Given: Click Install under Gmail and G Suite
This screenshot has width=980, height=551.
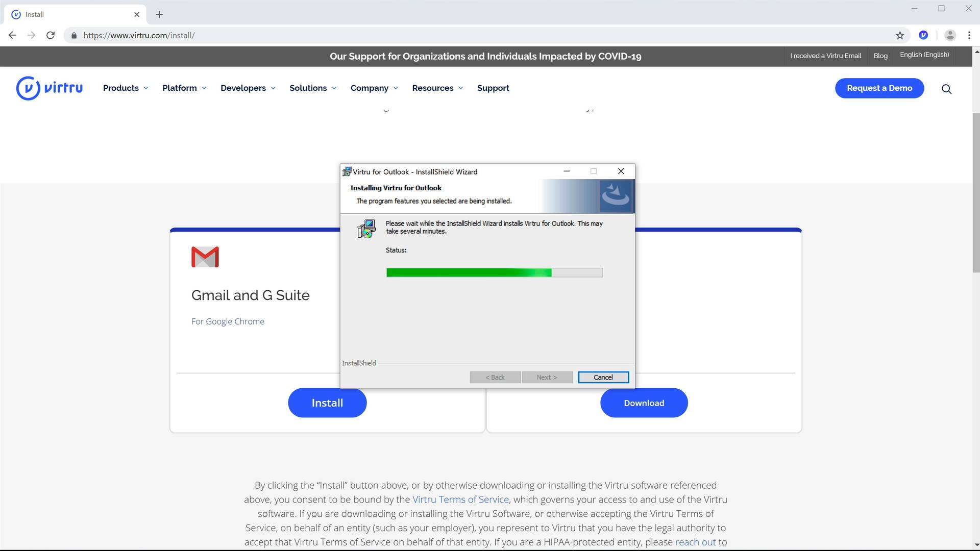Looking at the screenshot, I should click(x=327, y=403).
